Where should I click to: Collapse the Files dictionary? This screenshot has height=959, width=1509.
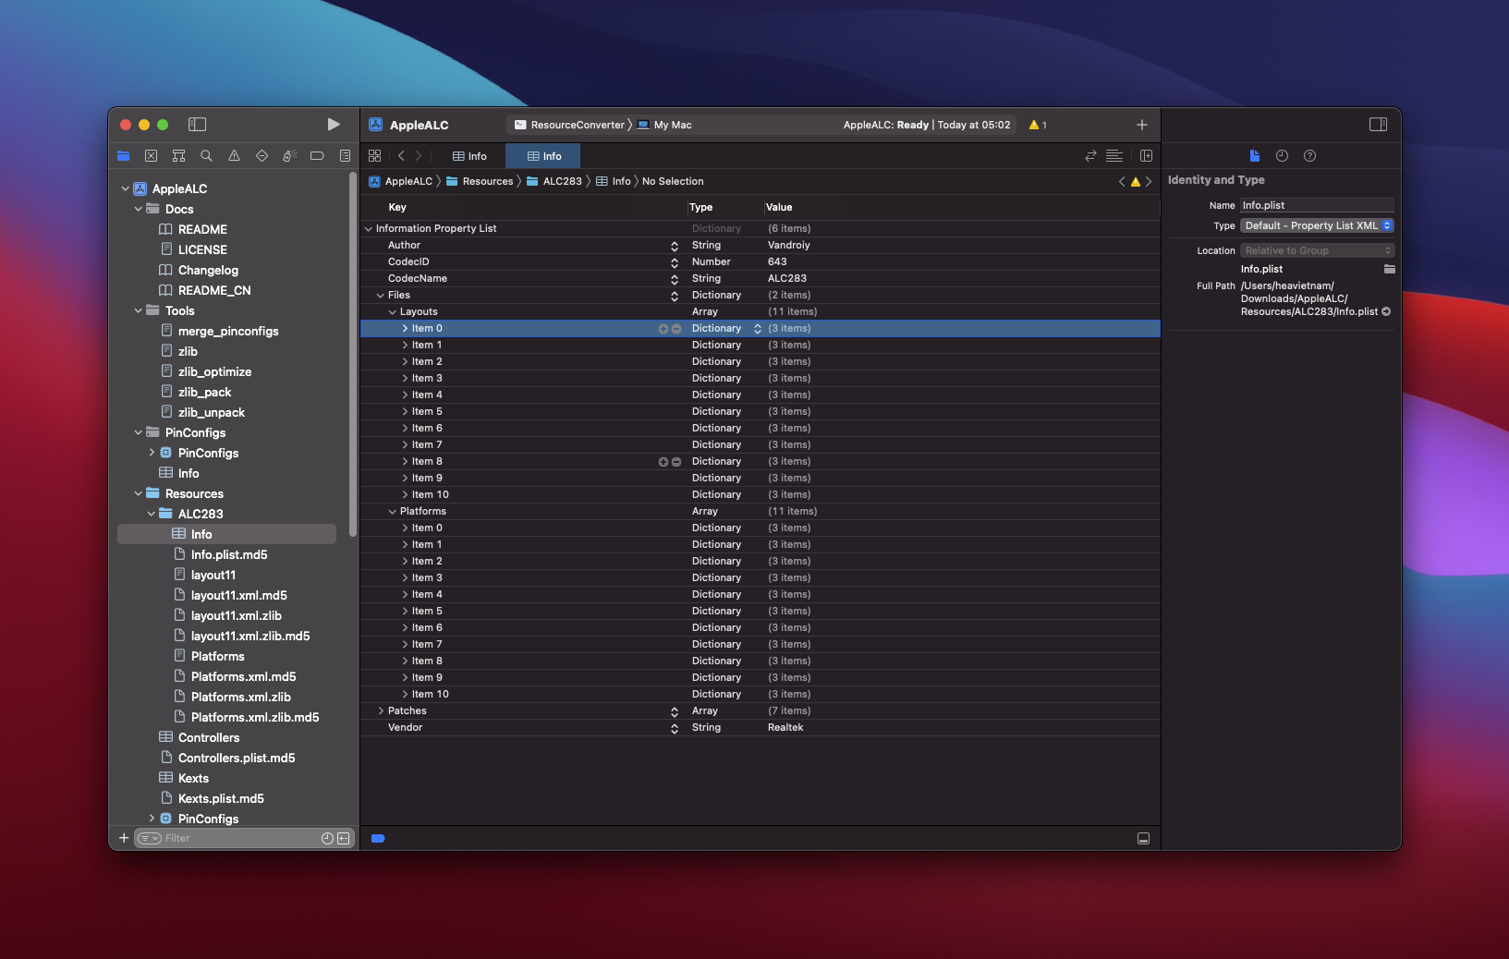coord(381,296)
